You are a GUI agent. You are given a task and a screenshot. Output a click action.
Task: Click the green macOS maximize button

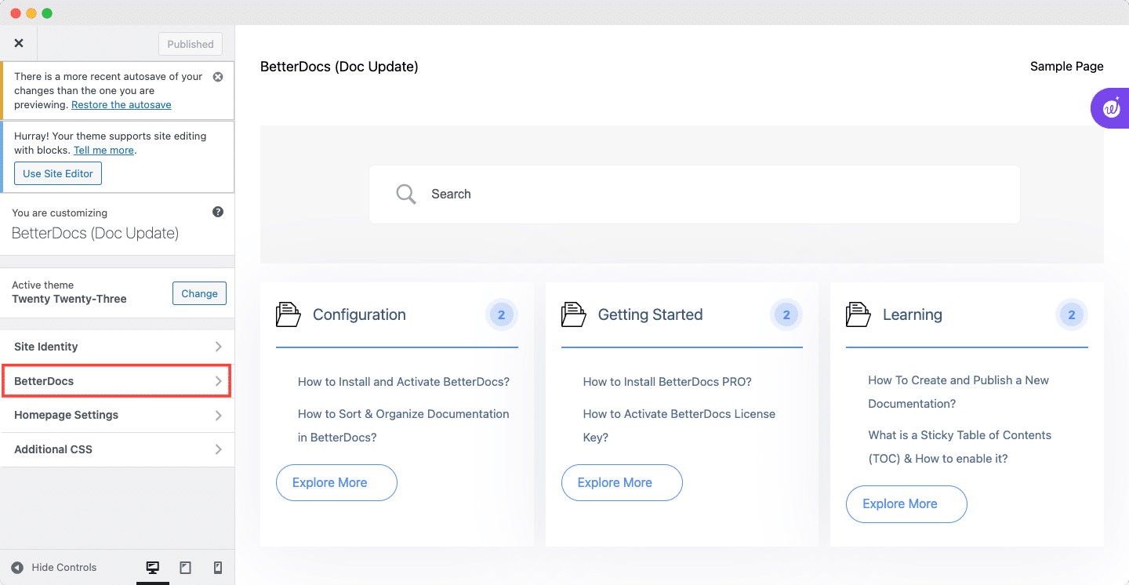pos(47,13)
